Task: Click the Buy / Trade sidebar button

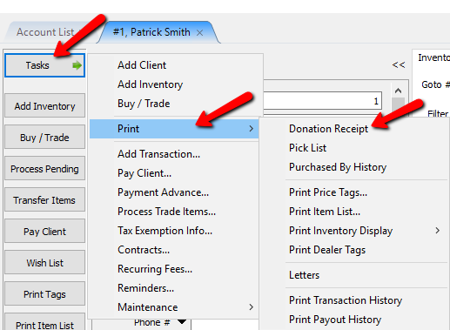Action: (x=44, y=138)
